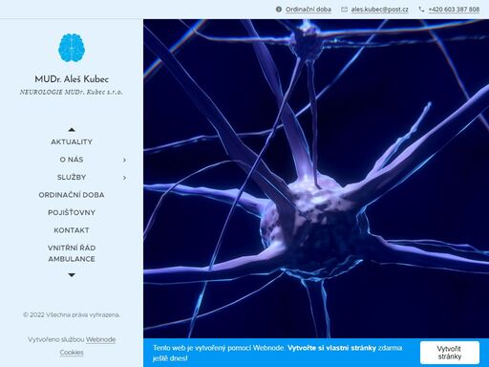The image size is (489, 367).
Task: Open VNITŘNÍ ŘÁD AMBULANCE menu item
Action: click(x=72, y=253)
